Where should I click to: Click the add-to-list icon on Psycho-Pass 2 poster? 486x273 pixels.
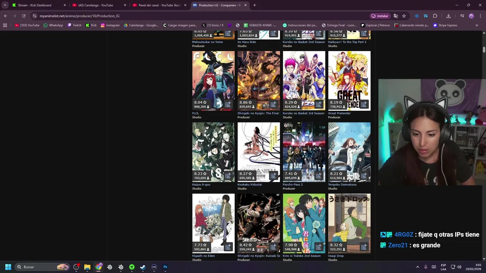(319, 176)
